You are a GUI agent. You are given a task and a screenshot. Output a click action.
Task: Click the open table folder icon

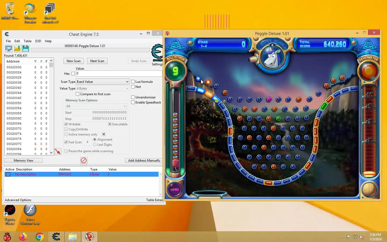point(17,48)
